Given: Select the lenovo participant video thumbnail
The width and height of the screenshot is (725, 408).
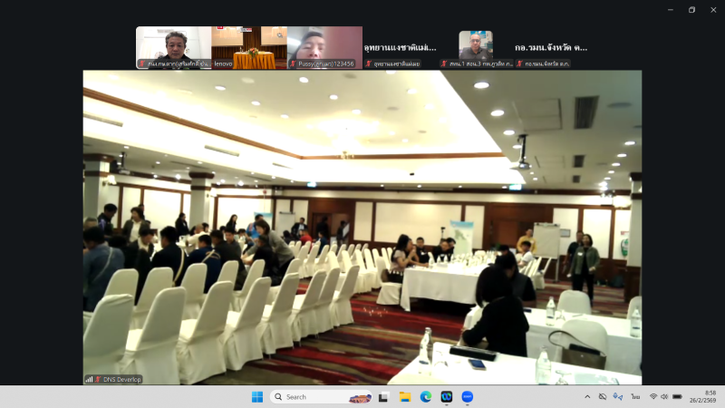Looking at the screenshot, I should (248, 47).
